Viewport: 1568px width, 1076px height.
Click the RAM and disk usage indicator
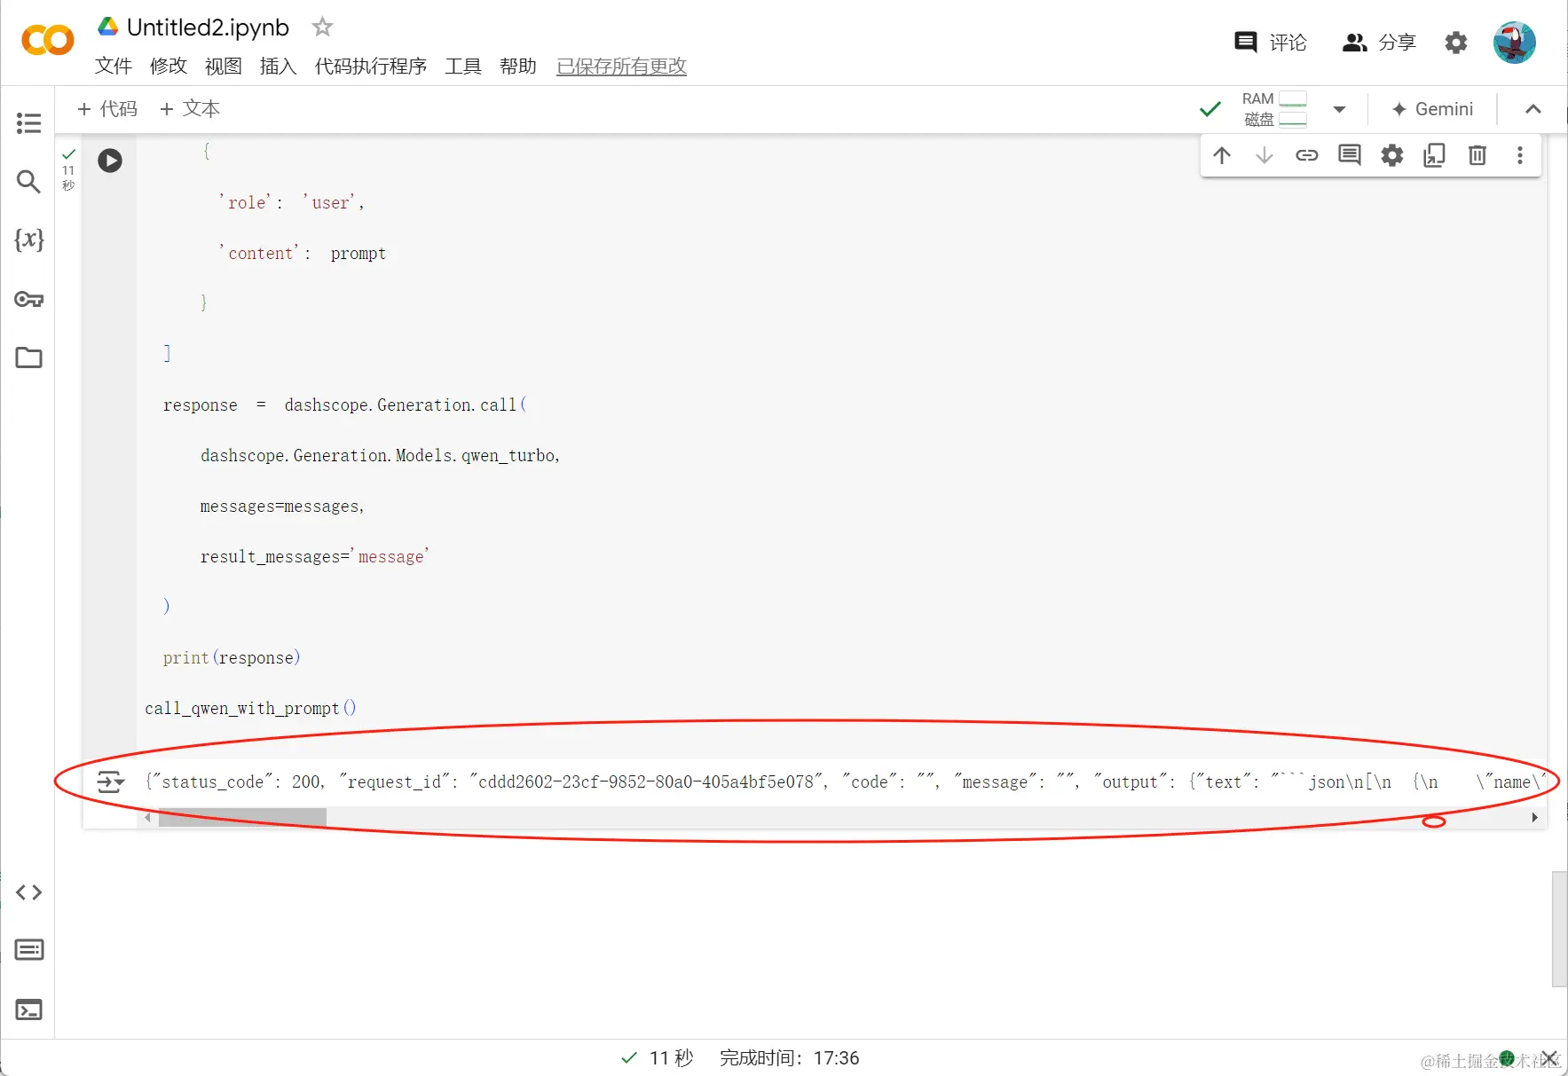1274,109
